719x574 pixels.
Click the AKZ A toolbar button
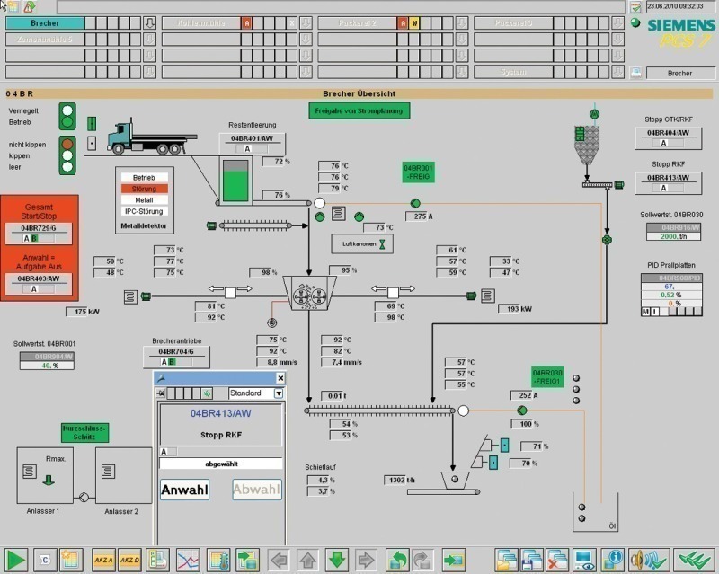tap(104, 559)
